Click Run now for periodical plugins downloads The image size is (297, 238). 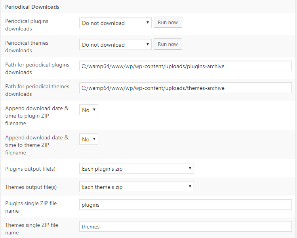point(168,22)
